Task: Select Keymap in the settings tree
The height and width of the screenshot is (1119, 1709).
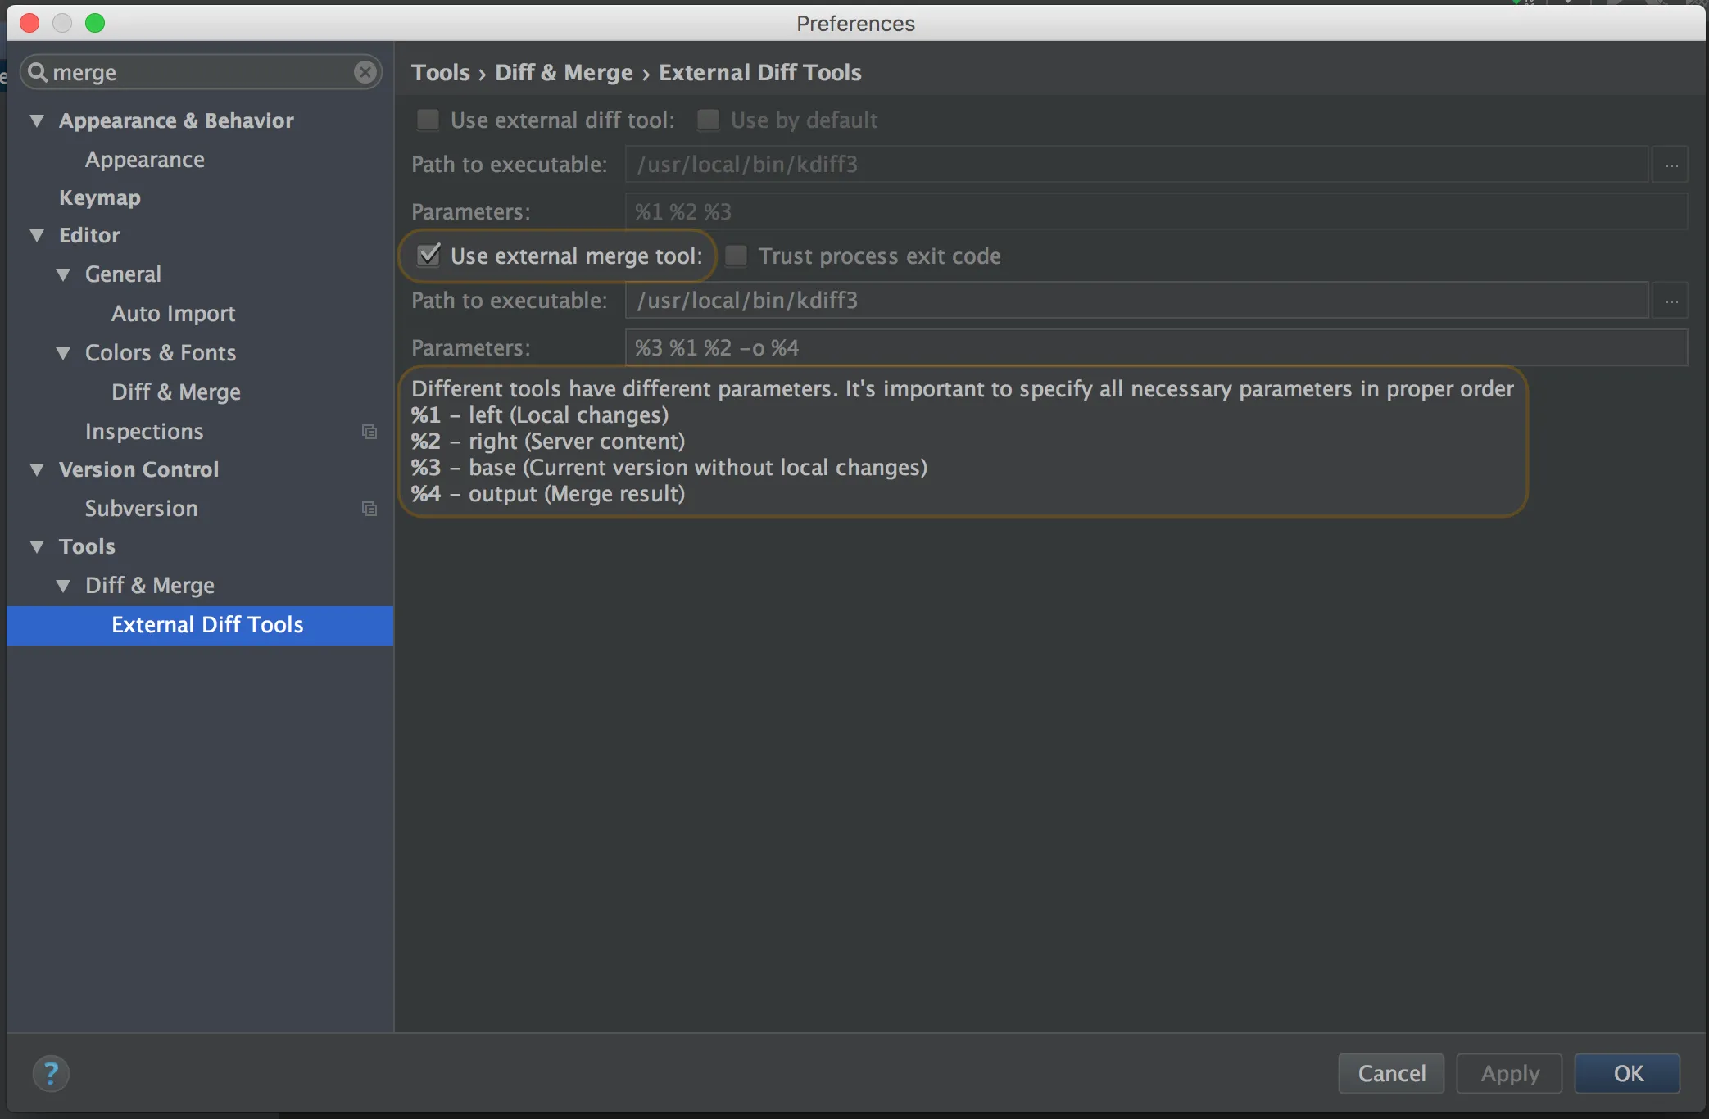Action: [x=100, y=197]
